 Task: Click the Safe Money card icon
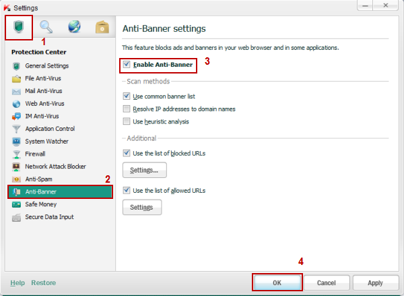(x=16, y=204)
